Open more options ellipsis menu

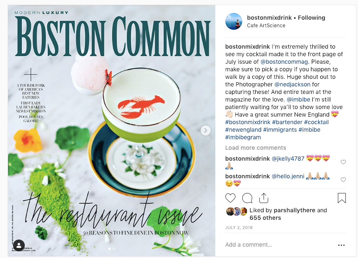(x=341, y=245)
